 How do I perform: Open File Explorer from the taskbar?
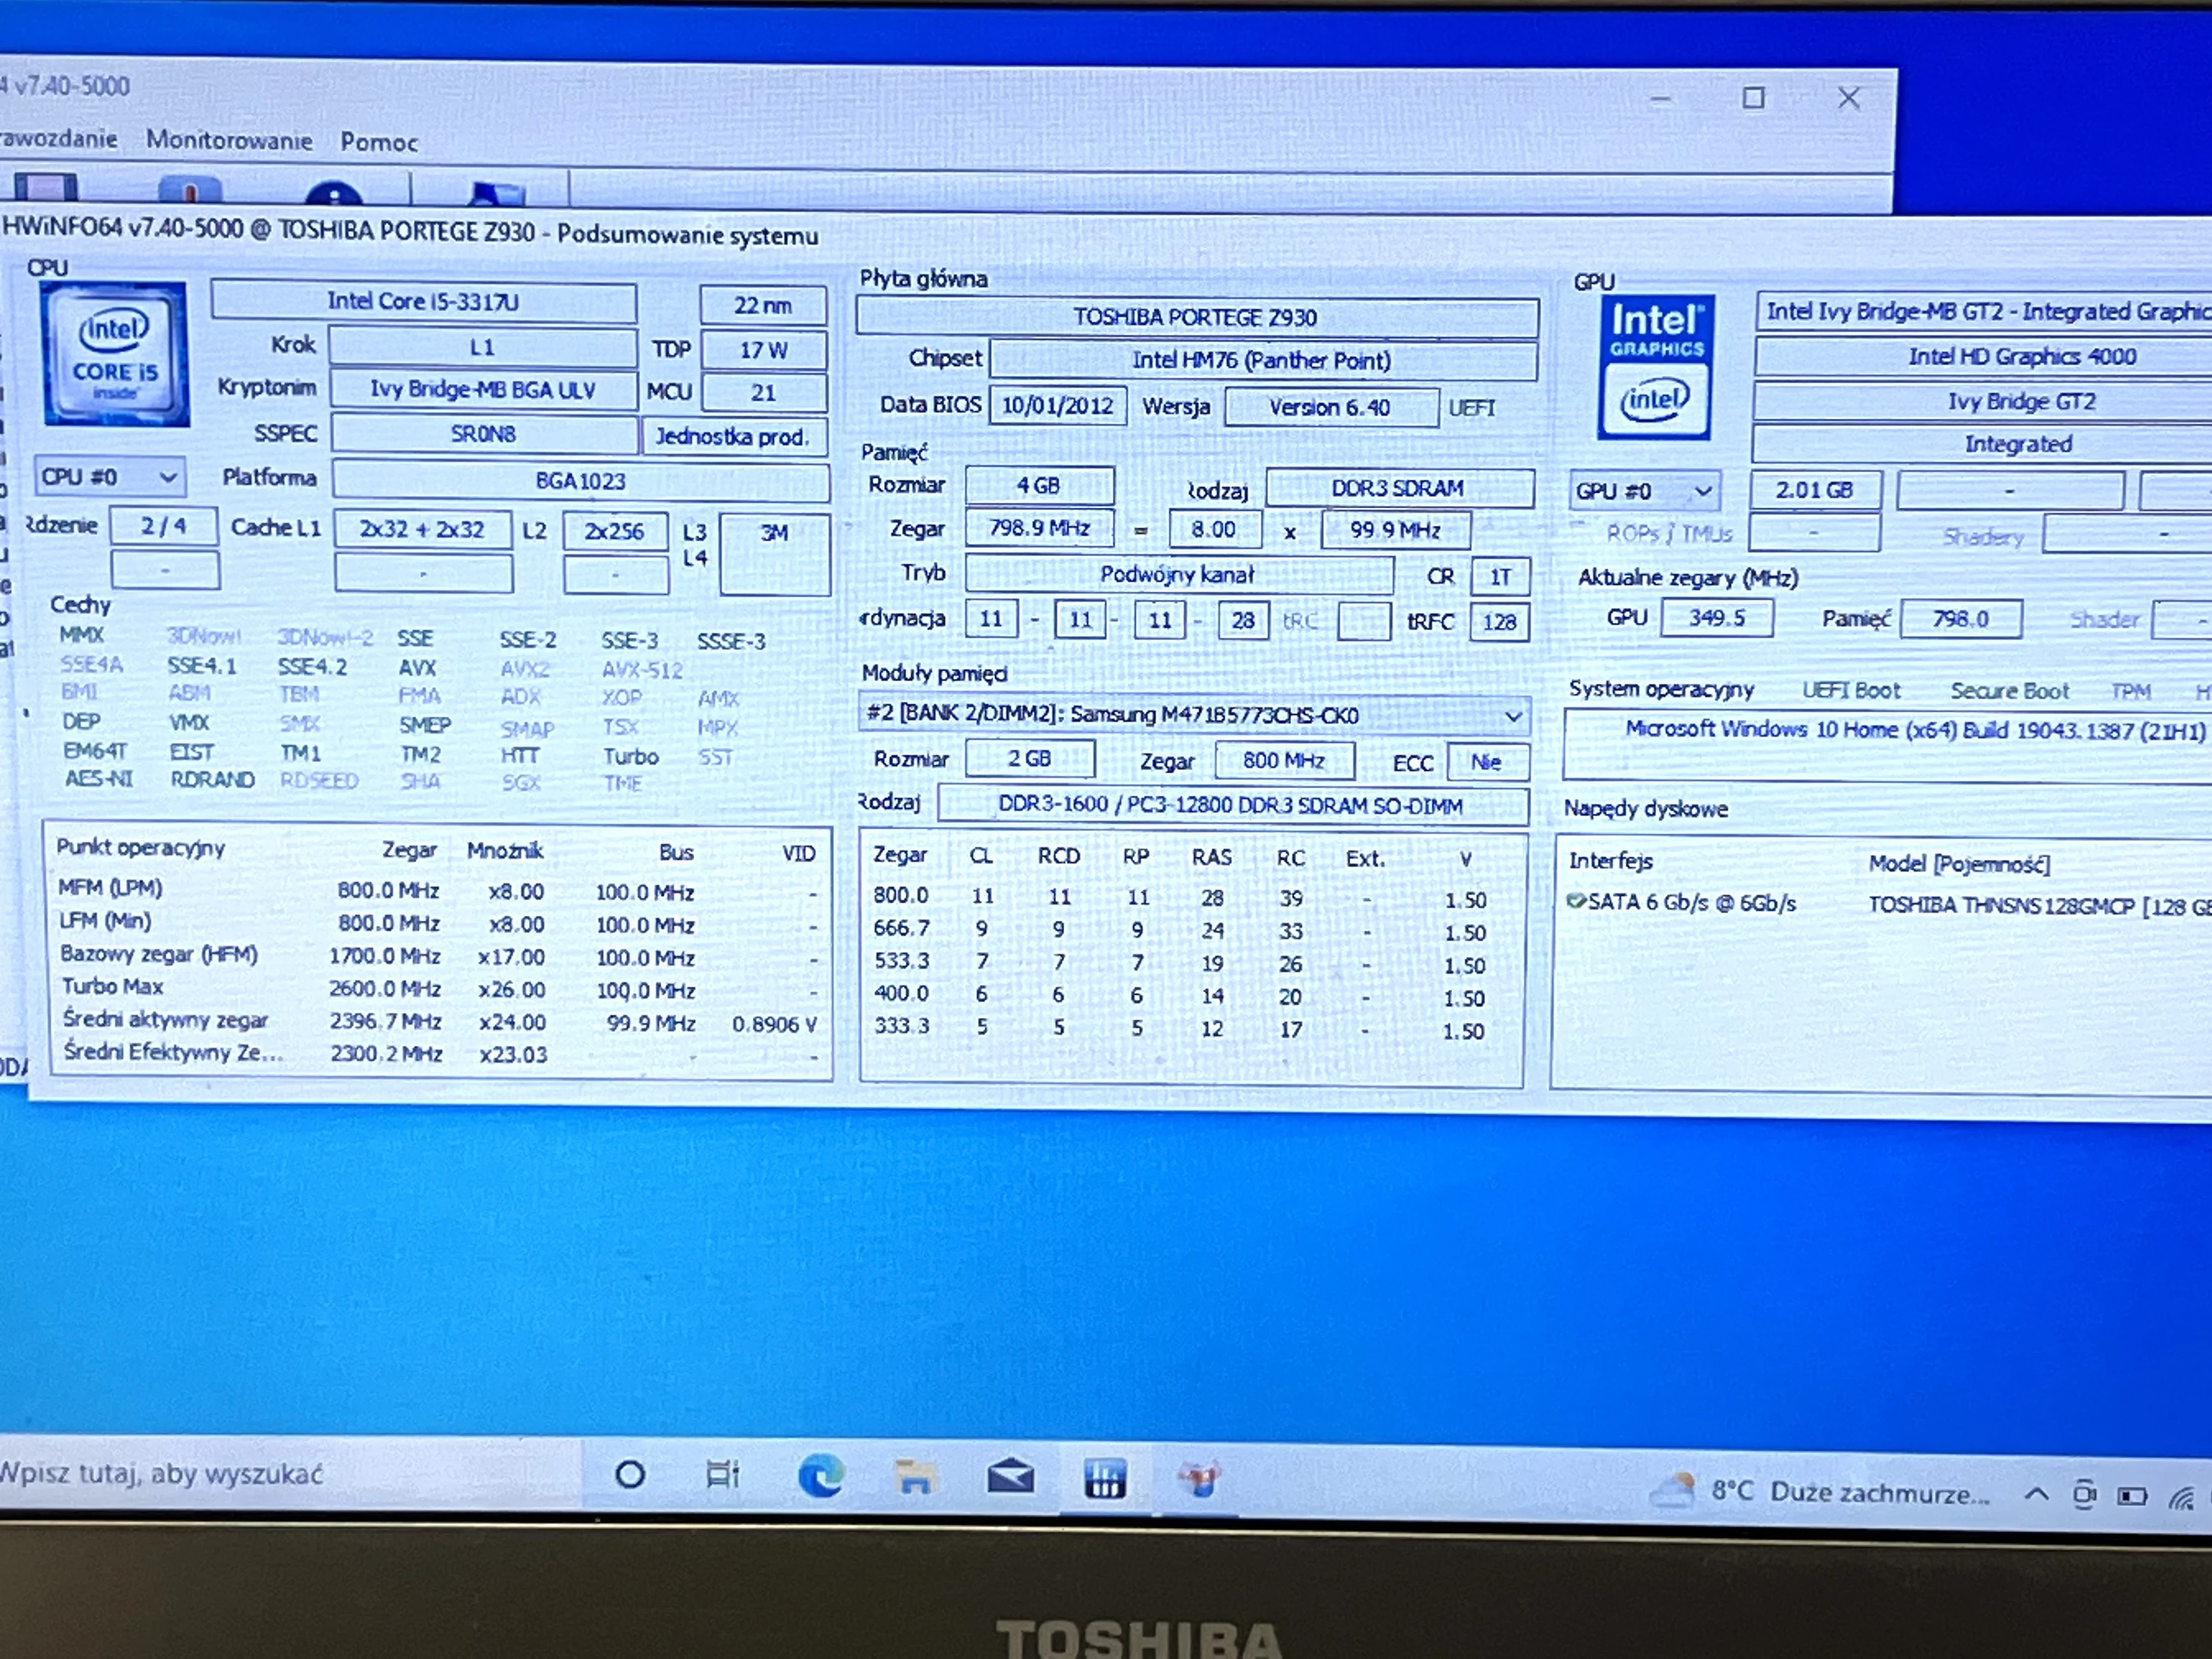coord(914,1477)
